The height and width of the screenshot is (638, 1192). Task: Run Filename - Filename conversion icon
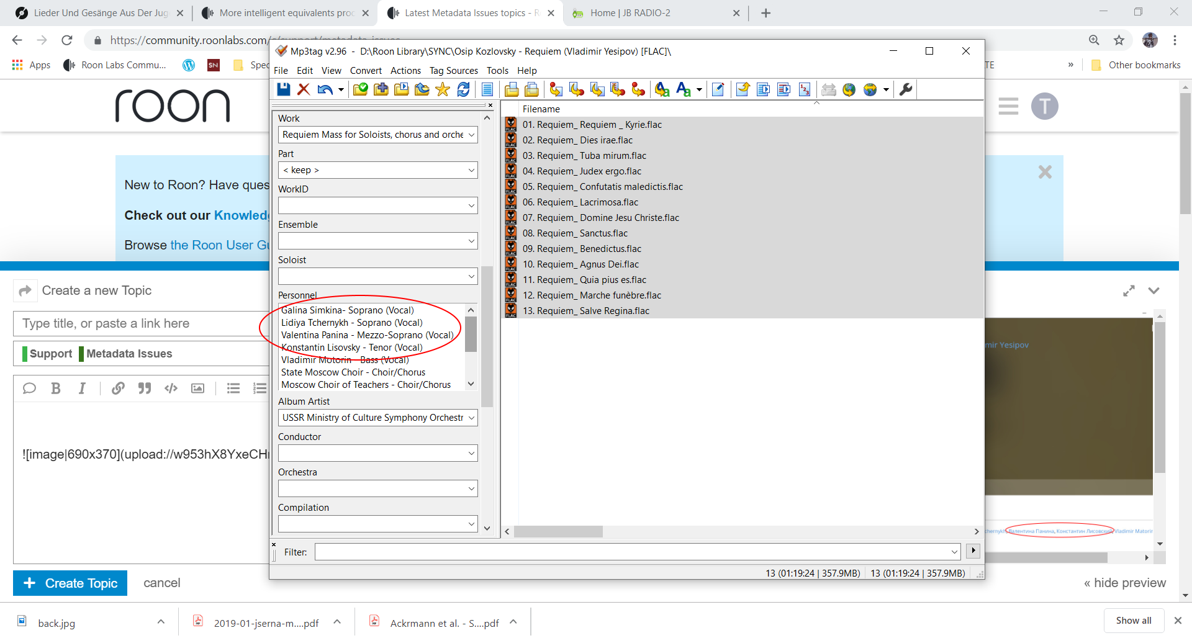click(x=597, y=89)
